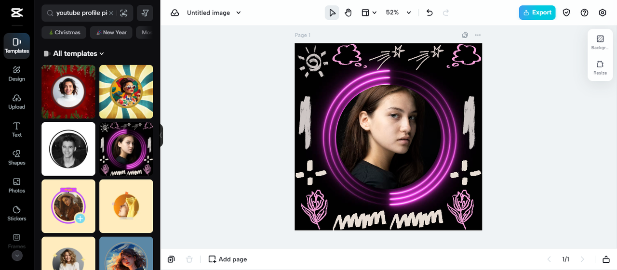Select the red Christmas profile template

point(68,92)
